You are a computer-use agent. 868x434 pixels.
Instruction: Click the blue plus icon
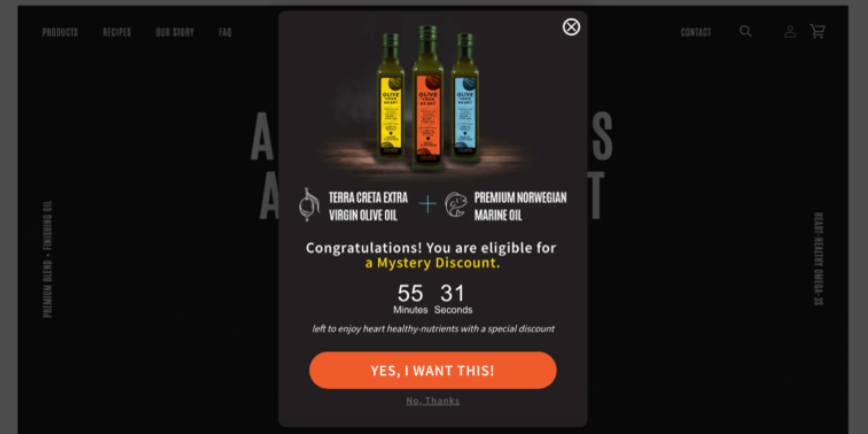[427, 205]
